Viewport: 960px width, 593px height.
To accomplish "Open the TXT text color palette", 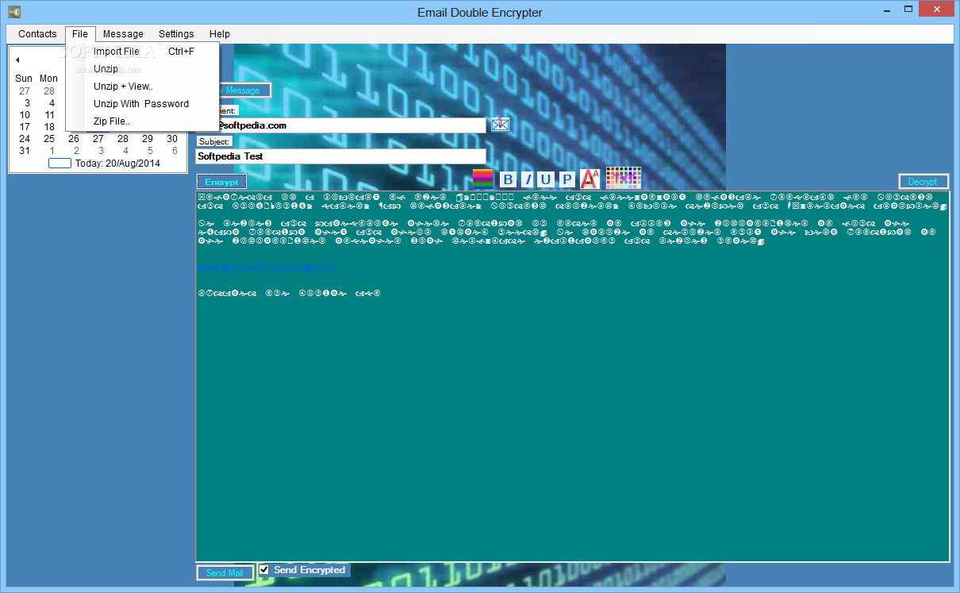I will coord(623,178).
